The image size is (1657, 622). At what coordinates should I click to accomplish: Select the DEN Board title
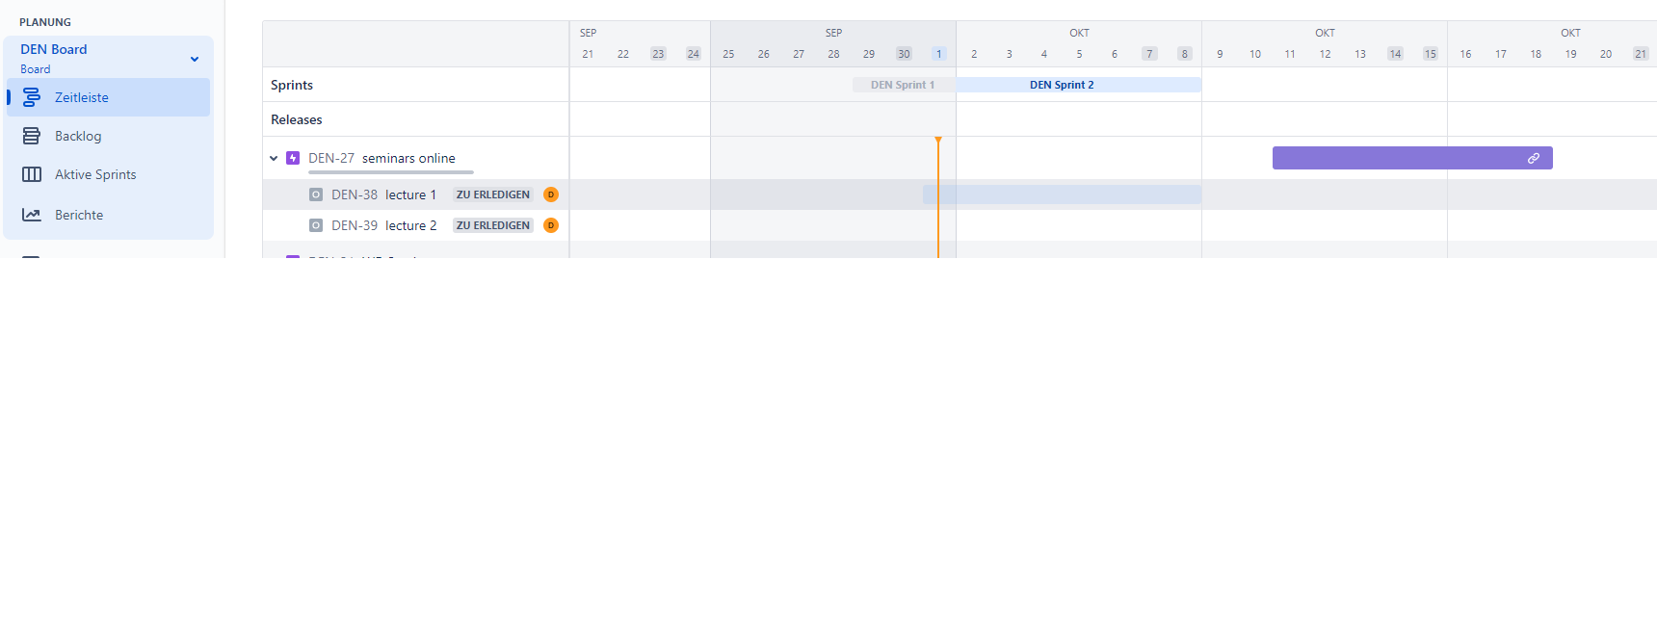pyautogui.click(x=54, y=49)
